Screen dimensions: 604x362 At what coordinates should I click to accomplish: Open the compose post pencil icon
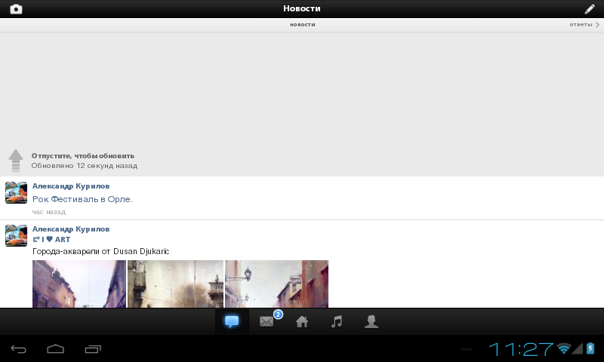pyautogui.click(x=590, y=9)
